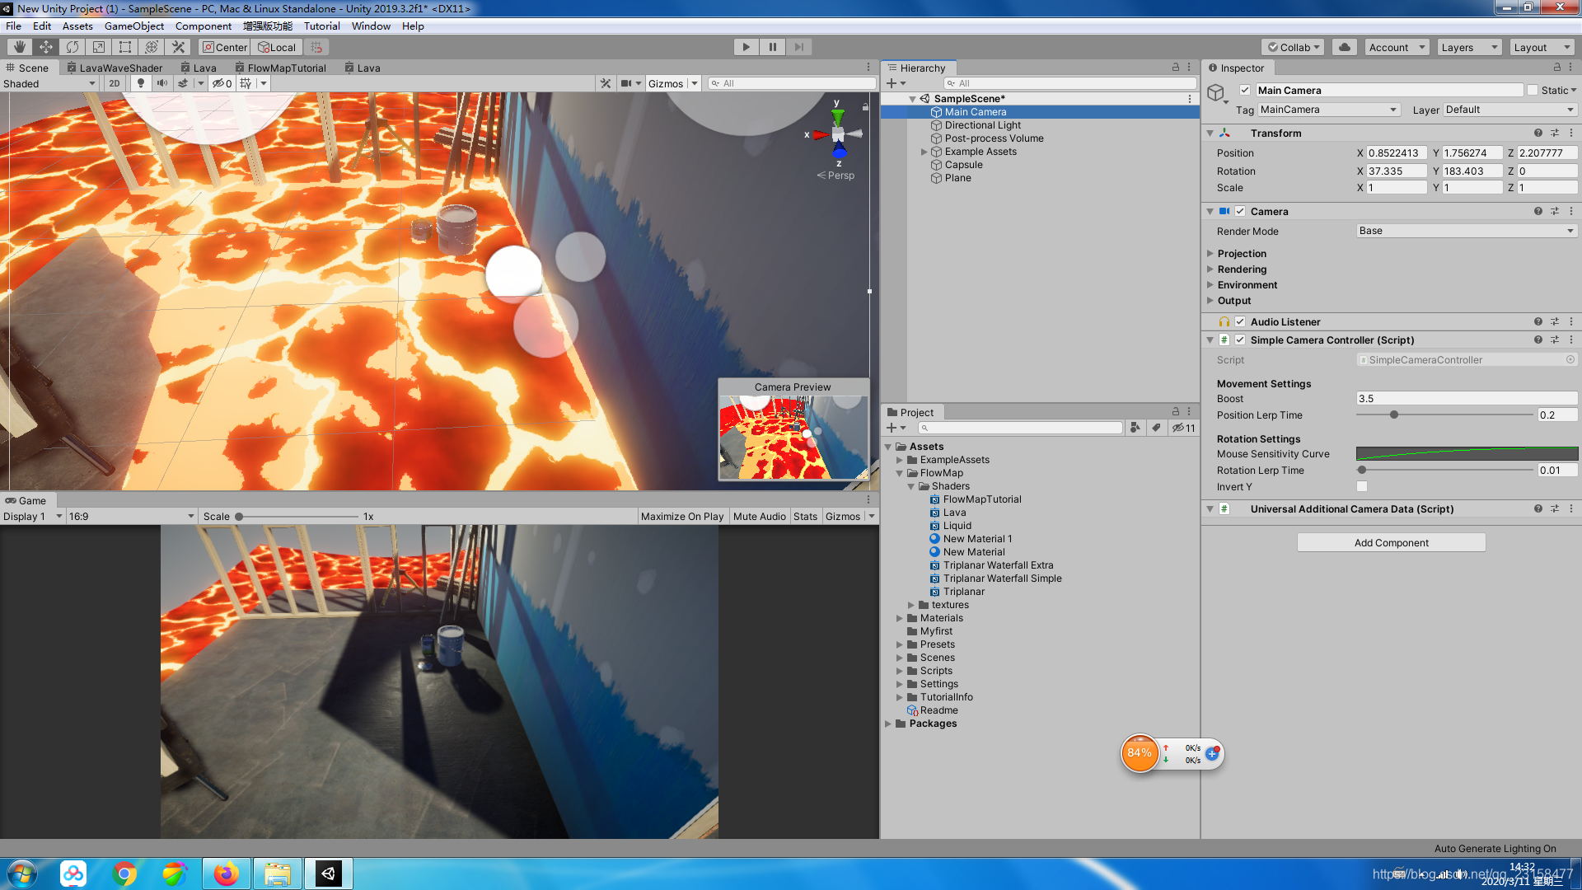
Task: Click Maximize On Play button
Action: (682, 516)
